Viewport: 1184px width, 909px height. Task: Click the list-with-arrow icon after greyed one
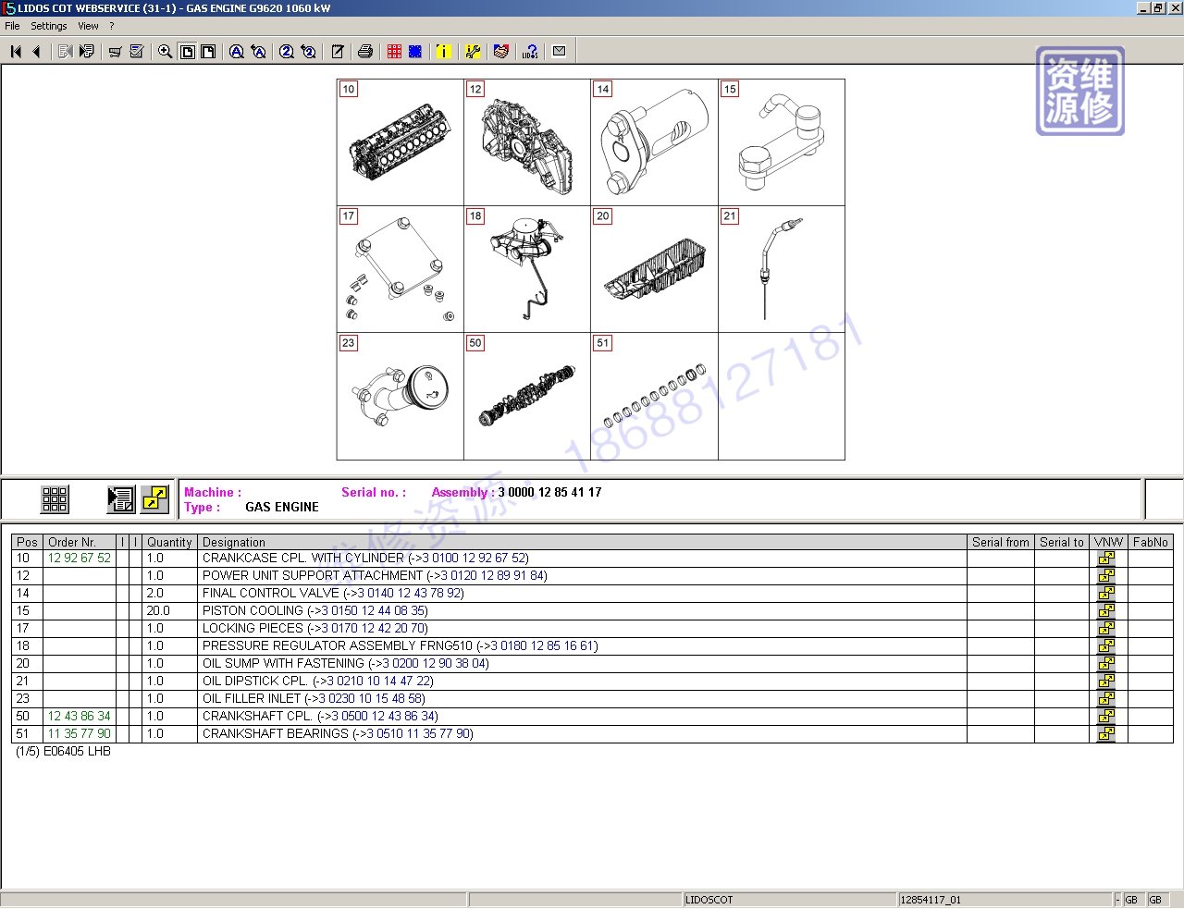(x=86, y=52)
